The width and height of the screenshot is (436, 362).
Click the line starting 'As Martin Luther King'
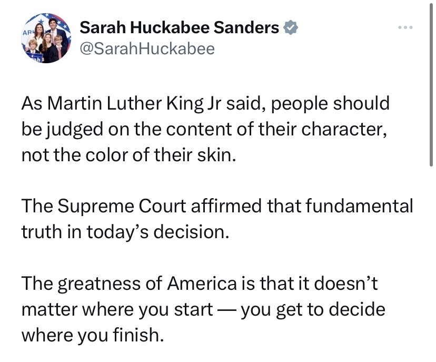click(205, 103)
